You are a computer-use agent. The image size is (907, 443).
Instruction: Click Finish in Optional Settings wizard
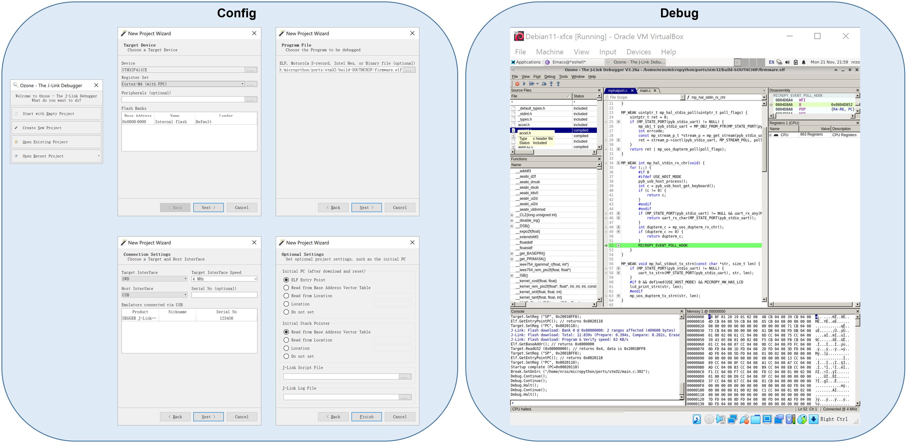(366, 417)
